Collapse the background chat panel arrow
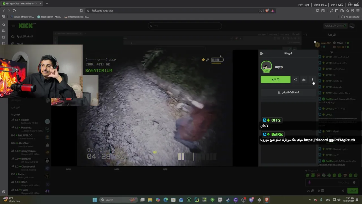 click(x=305, y=35)
